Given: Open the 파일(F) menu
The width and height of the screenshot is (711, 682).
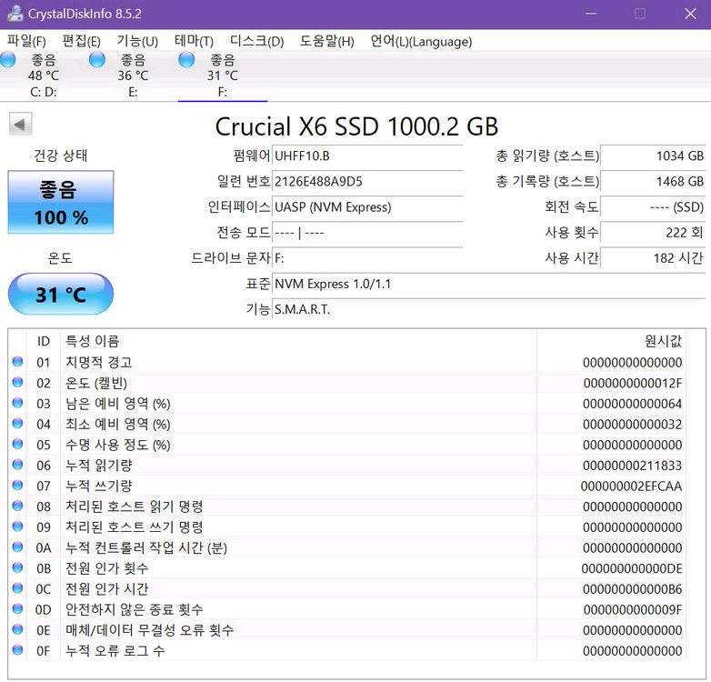Looking at the screenshot, I should (26, 41).
